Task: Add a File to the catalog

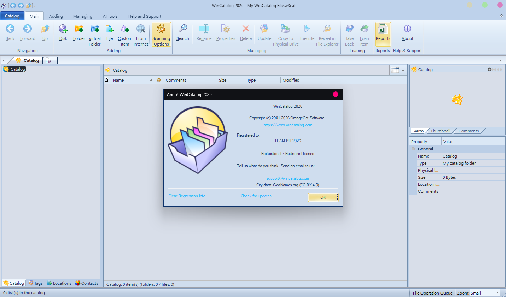Action: point(110,32)
